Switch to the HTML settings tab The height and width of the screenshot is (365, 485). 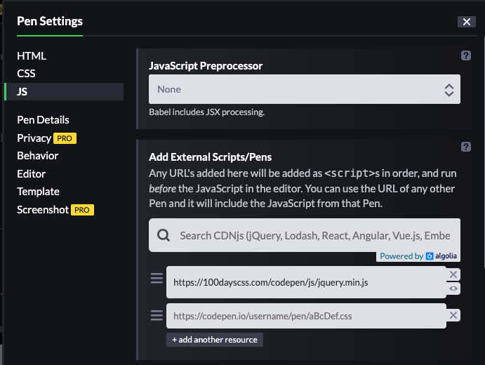coord(32,56)
